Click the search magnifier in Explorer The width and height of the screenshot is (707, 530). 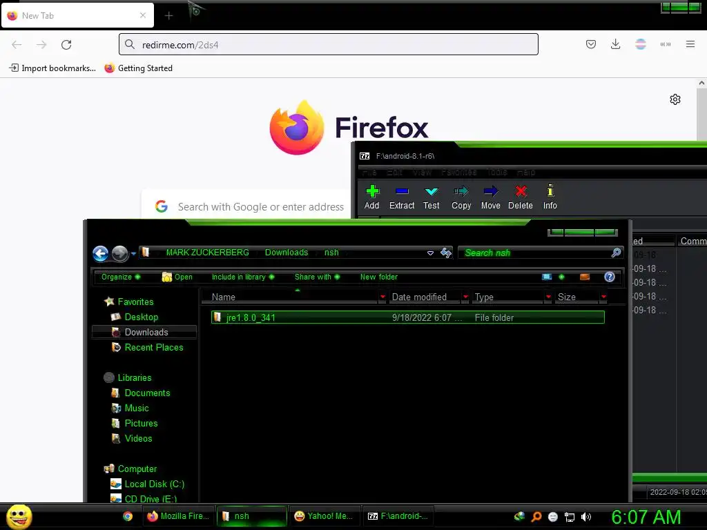tap(616, 253)
